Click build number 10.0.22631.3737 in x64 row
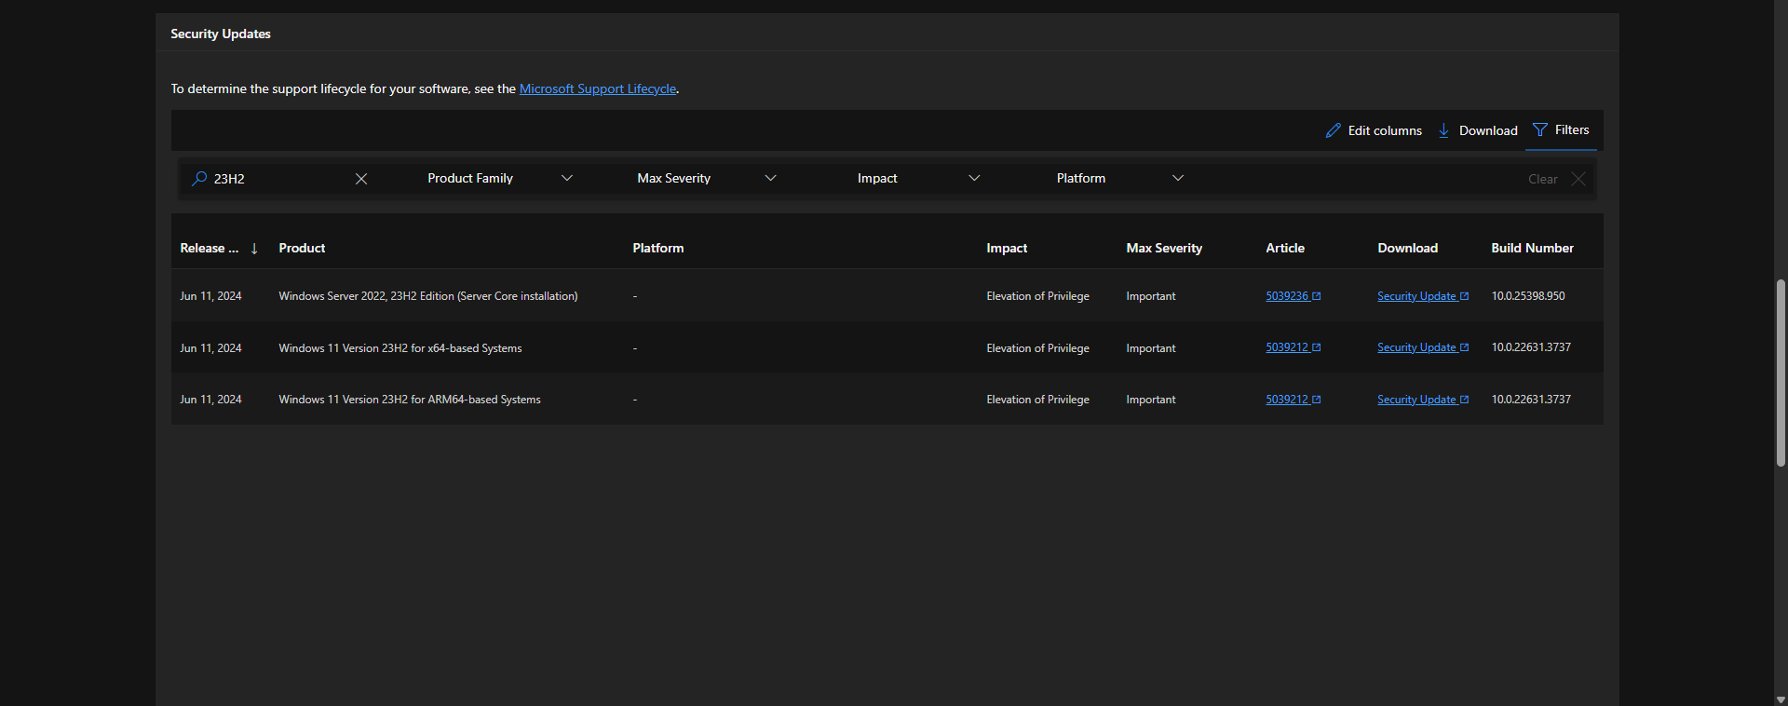This screenshot has height=706, width=1788. [x=1531, y=347]
